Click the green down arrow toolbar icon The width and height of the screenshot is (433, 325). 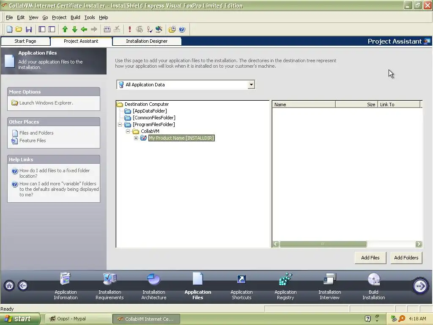74,29
